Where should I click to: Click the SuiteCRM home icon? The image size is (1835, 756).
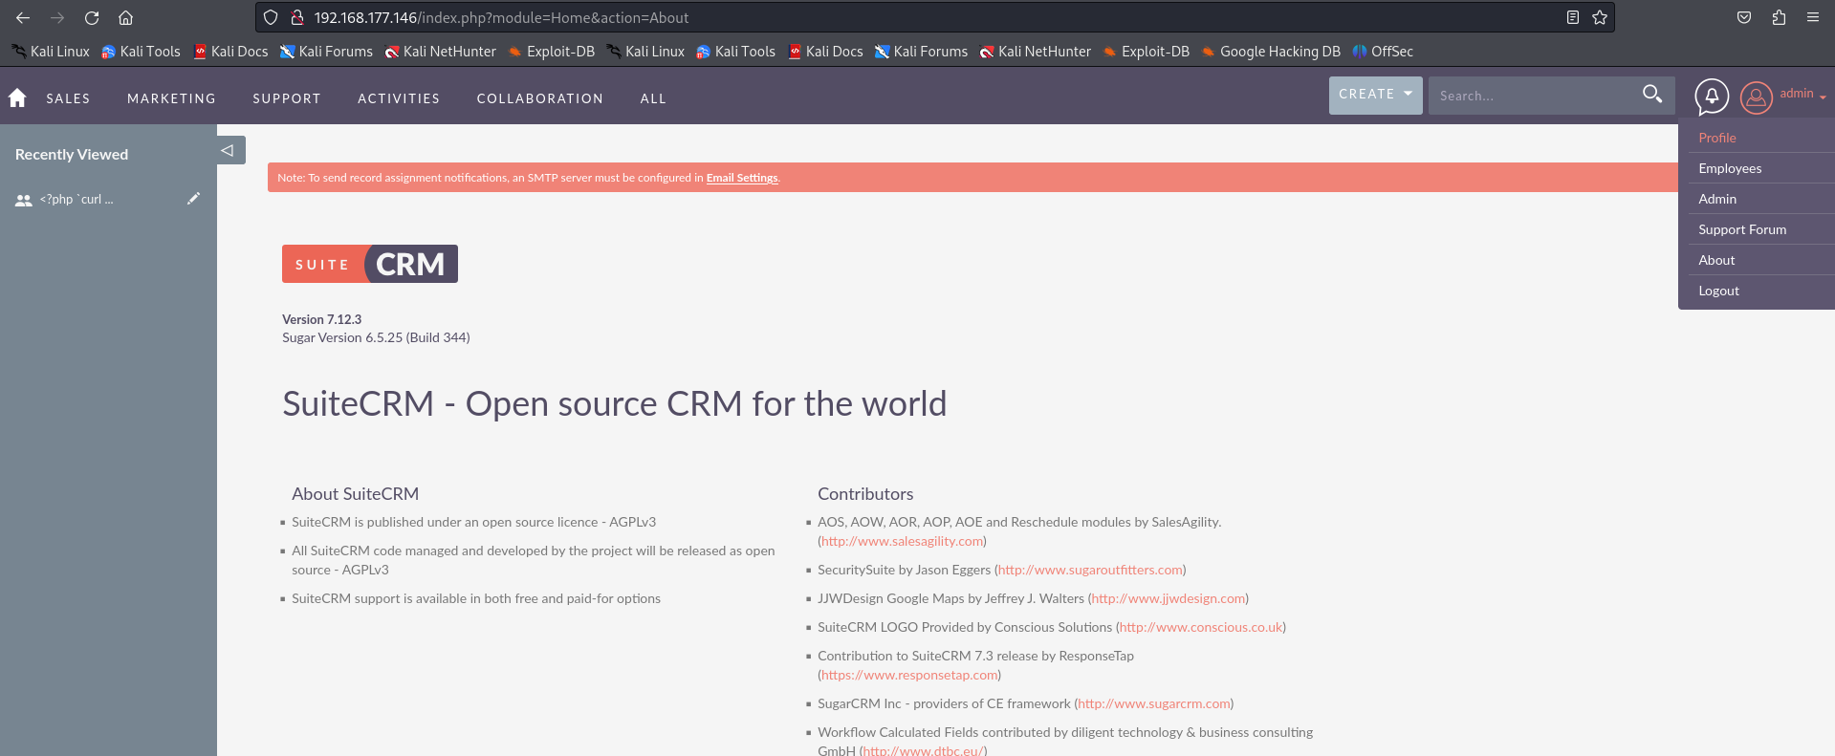coord(17,97)
